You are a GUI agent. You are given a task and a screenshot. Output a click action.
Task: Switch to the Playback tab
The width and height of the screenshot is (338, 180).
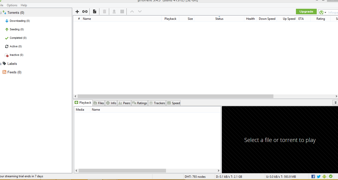(83, 103)
